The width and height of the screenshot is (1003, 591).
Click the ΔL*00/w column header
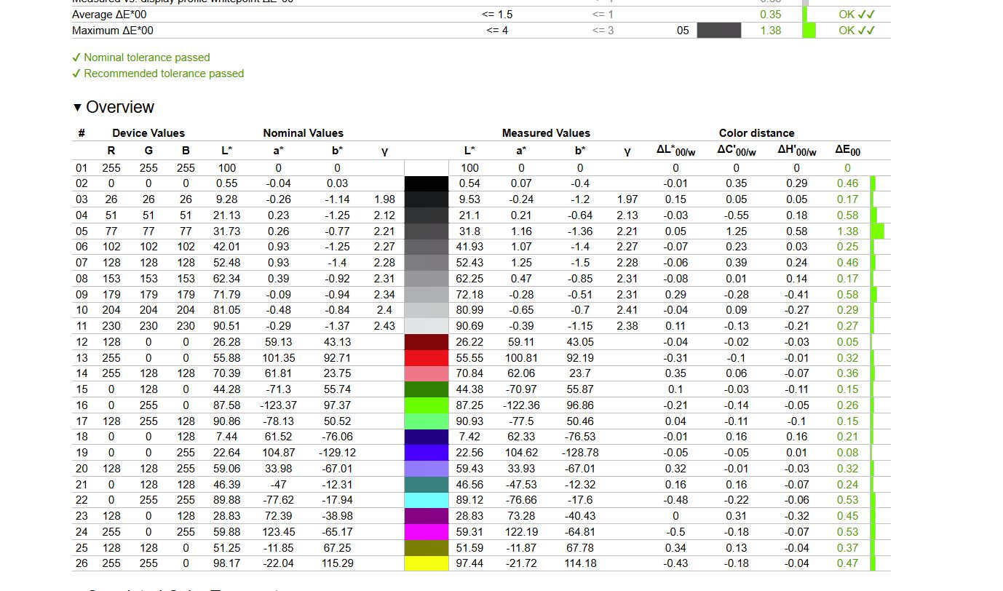(x=675, y=151)
